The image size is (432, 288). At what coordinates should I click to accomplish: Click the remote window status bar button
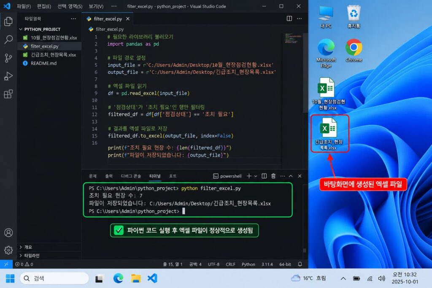pyautogui.click(x=6, y=264)
